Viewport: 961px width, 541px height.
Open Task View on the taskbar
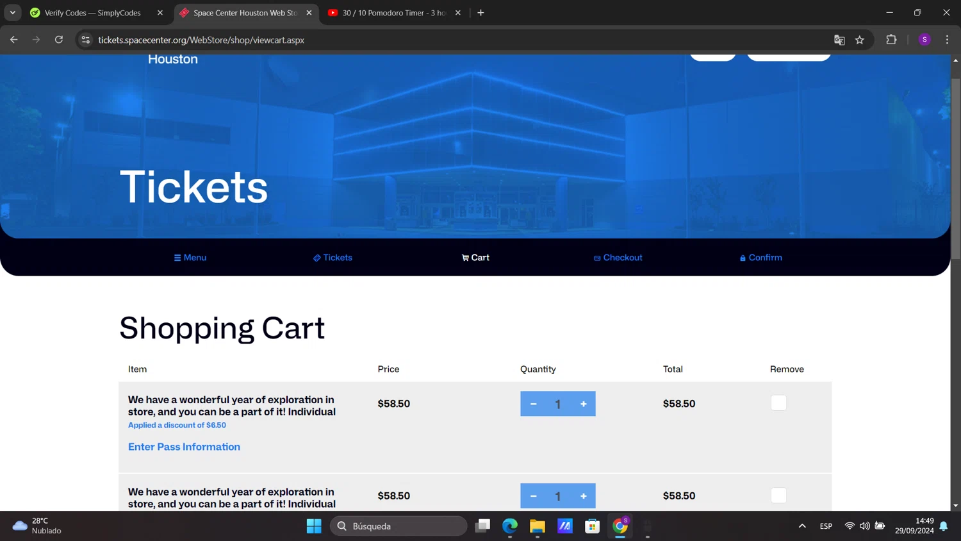482,526
